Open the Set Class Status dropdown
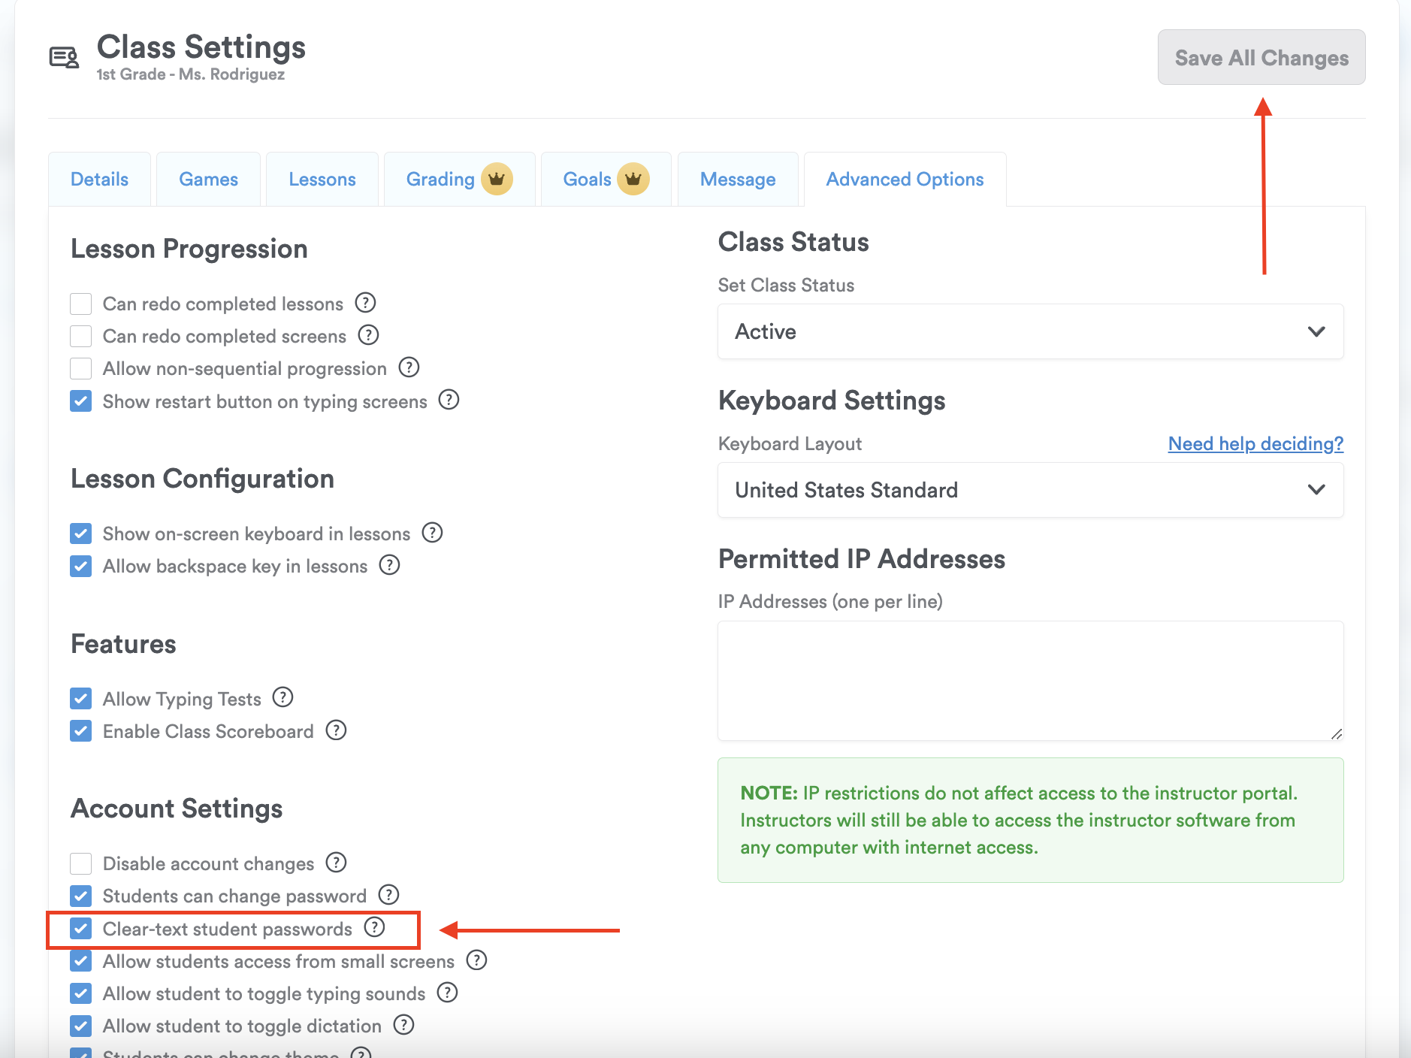Image resolution: width=1411 pixels, height=1058 pixels. point(1030,331)
